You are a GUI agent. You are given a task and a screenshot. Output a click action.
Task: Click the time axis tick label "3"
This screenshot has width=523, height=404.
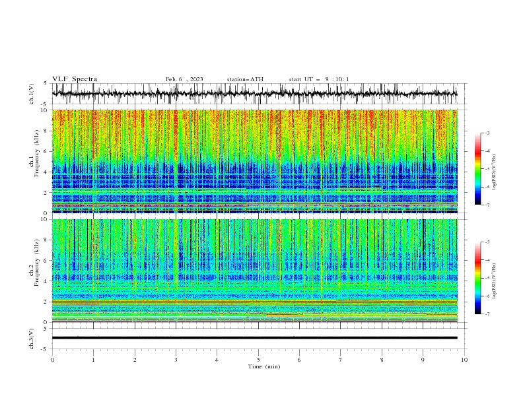click(176, 360)
